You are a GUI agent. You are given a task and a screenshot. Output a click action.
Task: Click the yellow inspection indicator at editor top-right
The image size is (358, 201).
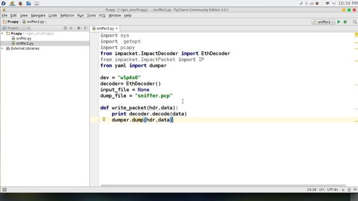coord(356,34)
